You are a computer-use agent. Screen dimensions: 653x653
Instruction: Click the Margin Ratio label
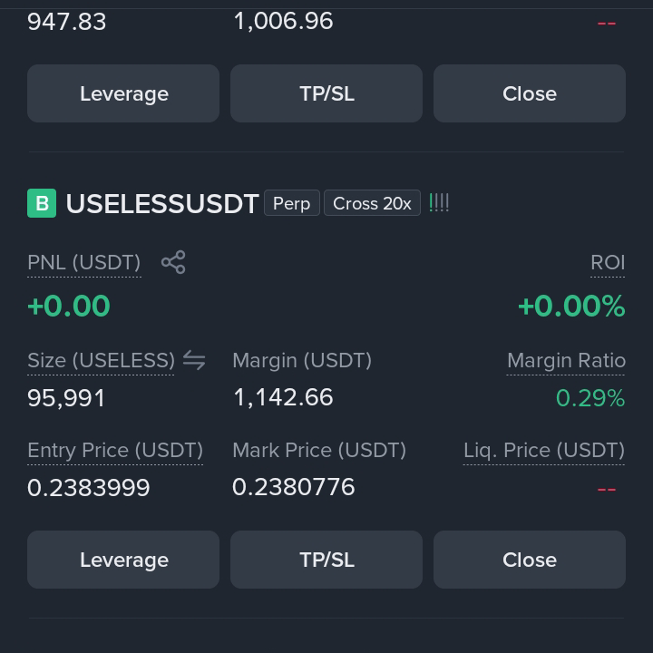tap(566, 361)
